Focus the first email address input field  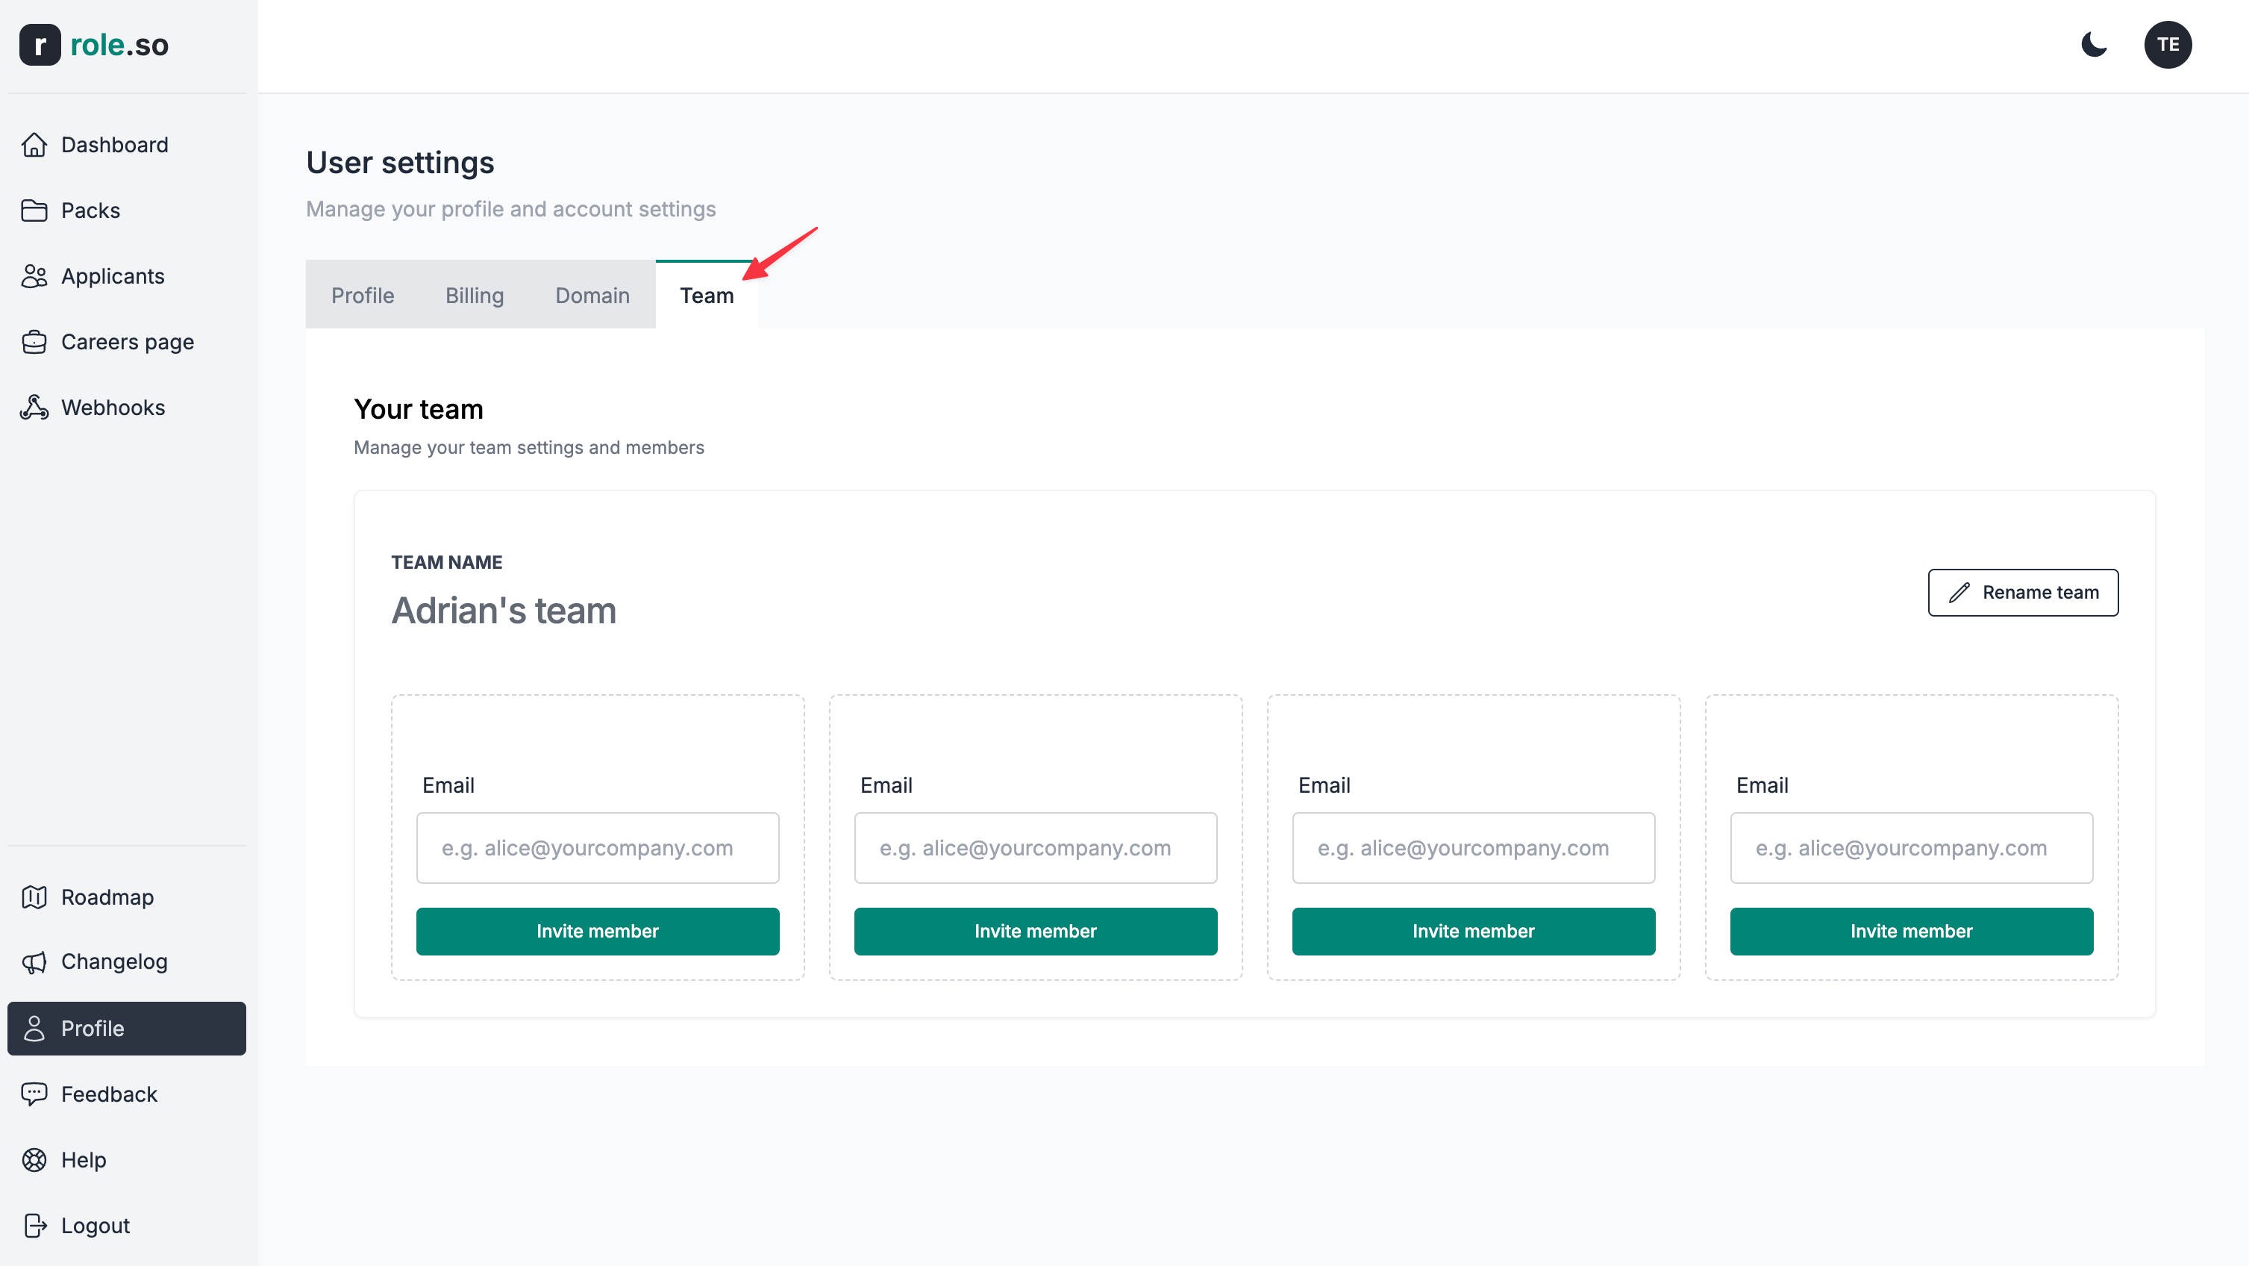[597, 847]
